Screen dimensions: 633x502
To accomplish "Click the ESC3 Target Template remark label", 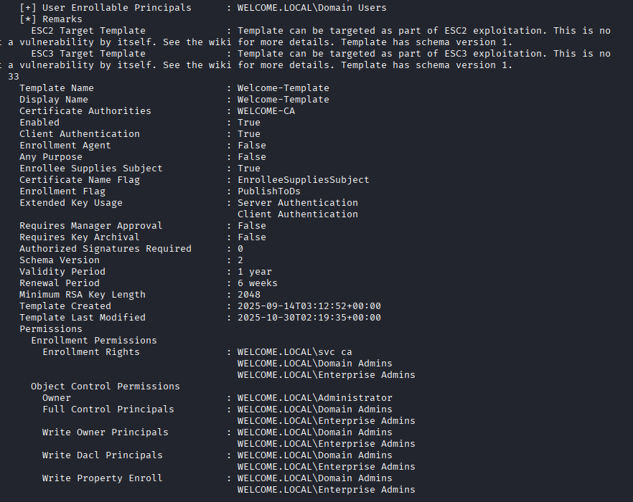I will [x=88, y=54].
